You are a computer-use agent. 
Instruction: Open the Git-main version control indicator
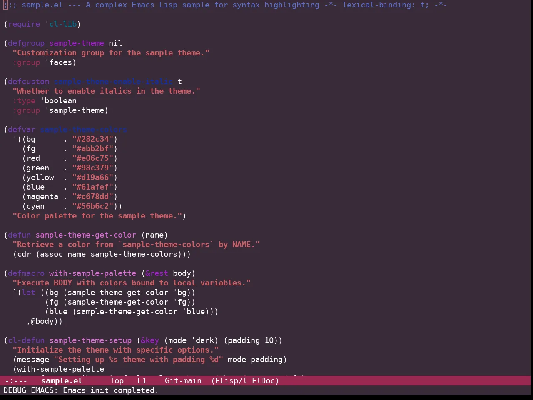click(x=183, y=380)
